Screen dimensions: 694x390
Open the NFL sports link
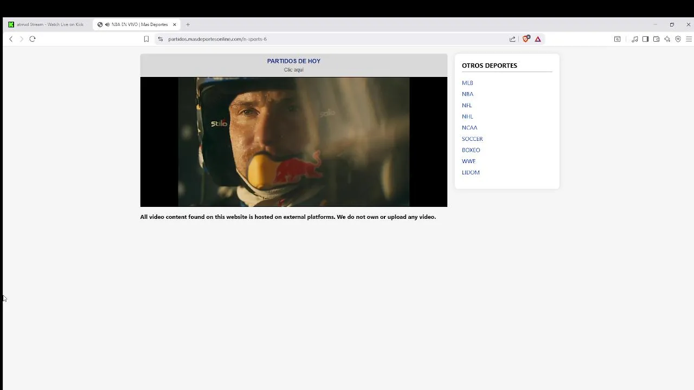467,105
